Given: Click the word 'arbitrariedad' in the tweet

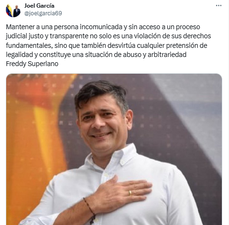Looking at the screenshot, I should 167,55.
